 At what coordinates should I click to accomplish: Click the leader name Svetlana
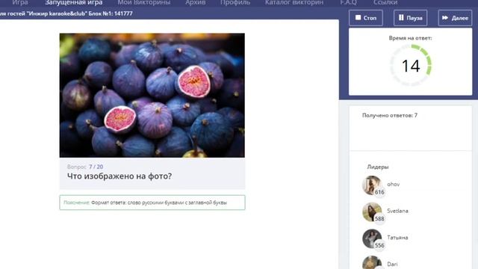click(397, 211)
